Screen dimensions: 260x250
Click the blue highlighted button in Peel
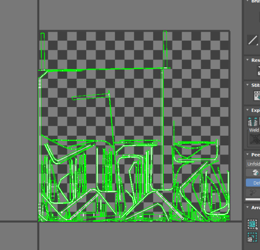pos(253,183)
